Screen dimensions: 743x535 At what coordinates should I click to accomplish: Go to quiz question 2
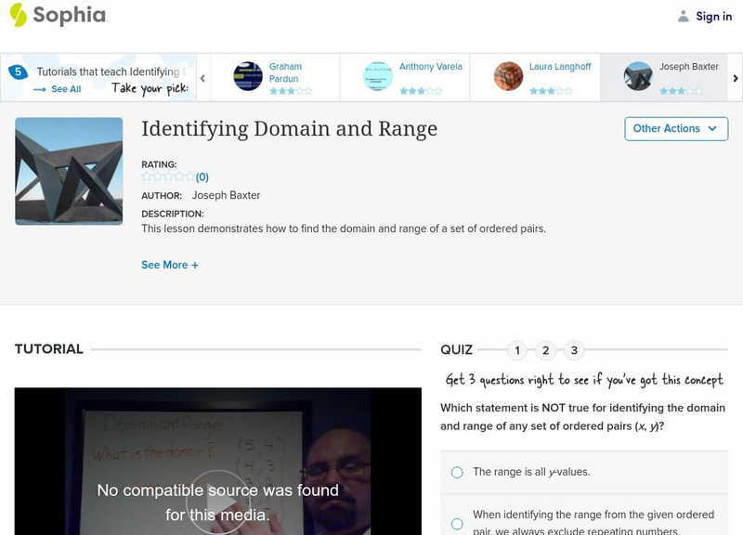546,350
